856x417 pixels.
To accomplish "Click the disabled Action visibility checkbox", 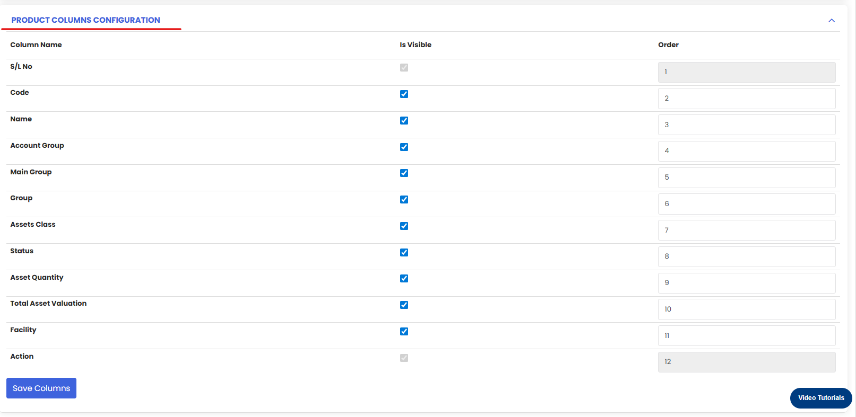I will coord(404,358).
